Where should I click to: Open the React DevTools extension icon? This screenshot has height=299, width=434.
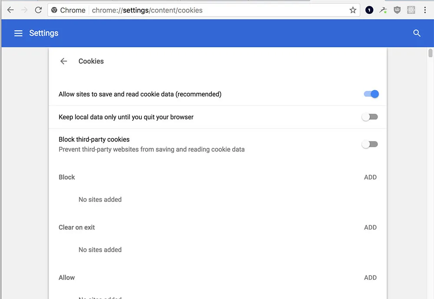(411, 10)
